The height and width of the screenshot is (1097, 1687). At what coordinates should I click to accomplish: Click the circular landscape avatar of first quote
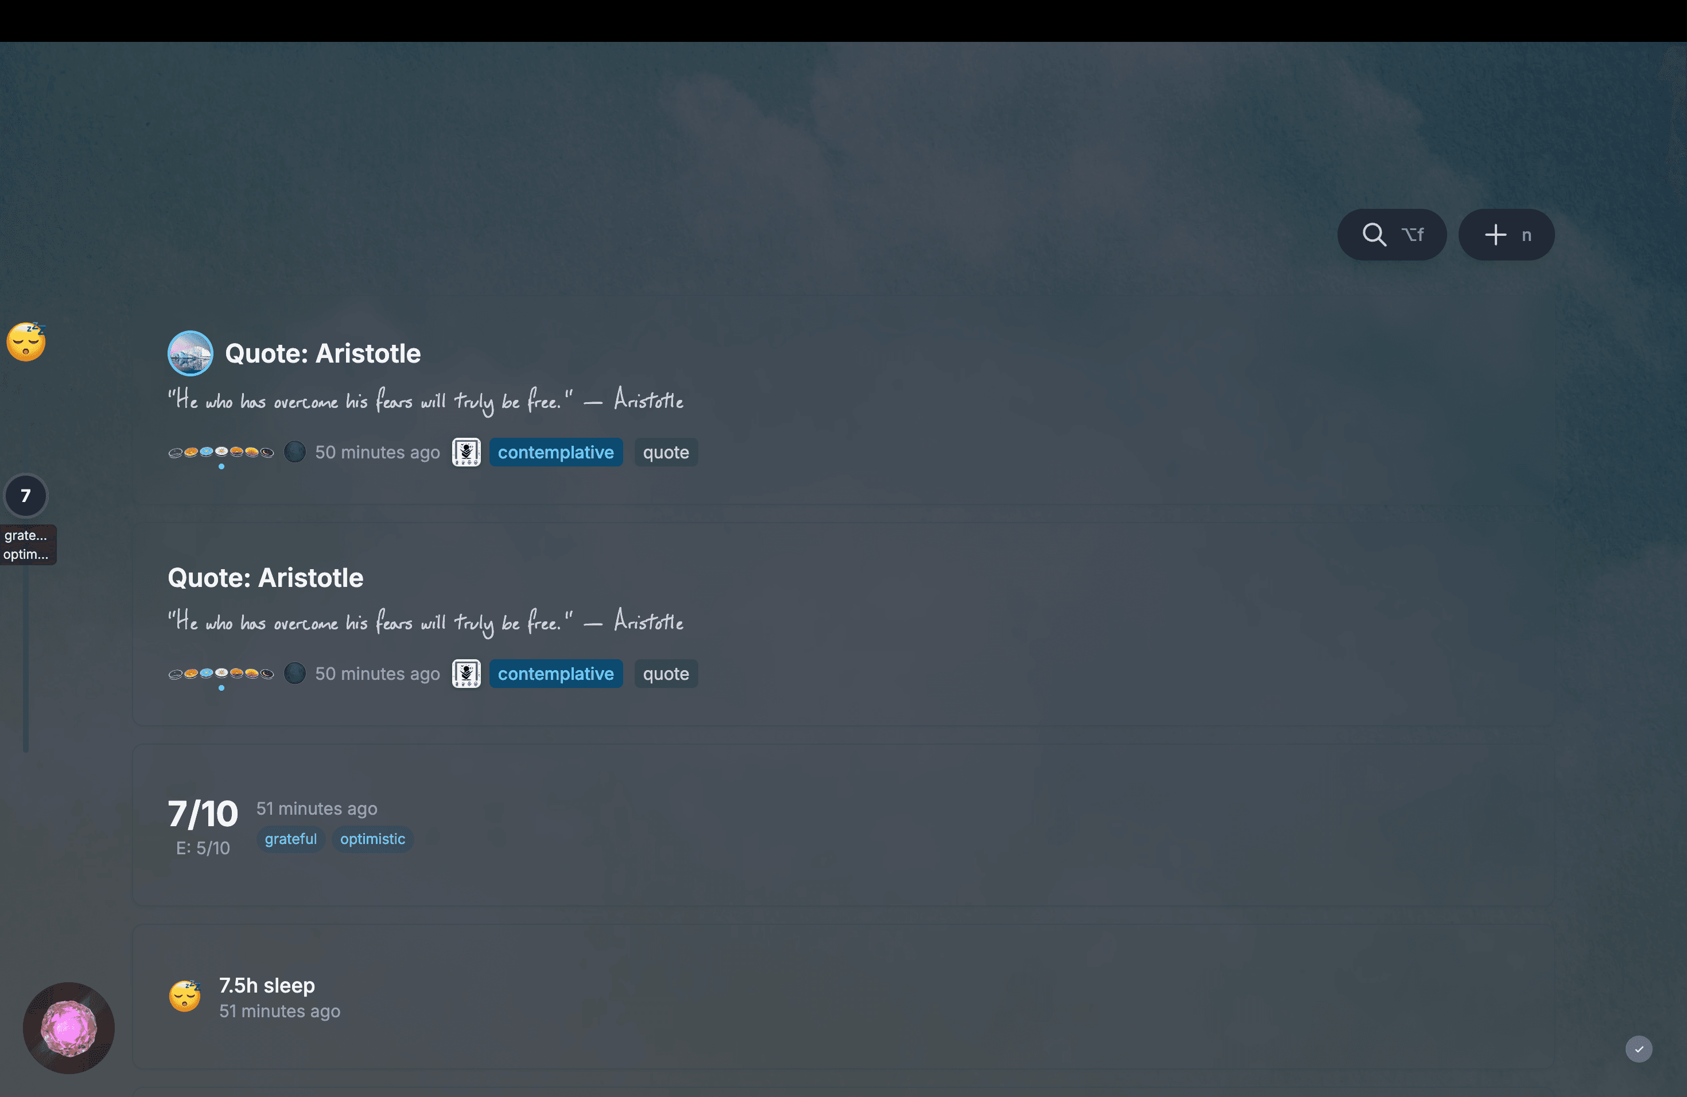click(x=190, y=353)
